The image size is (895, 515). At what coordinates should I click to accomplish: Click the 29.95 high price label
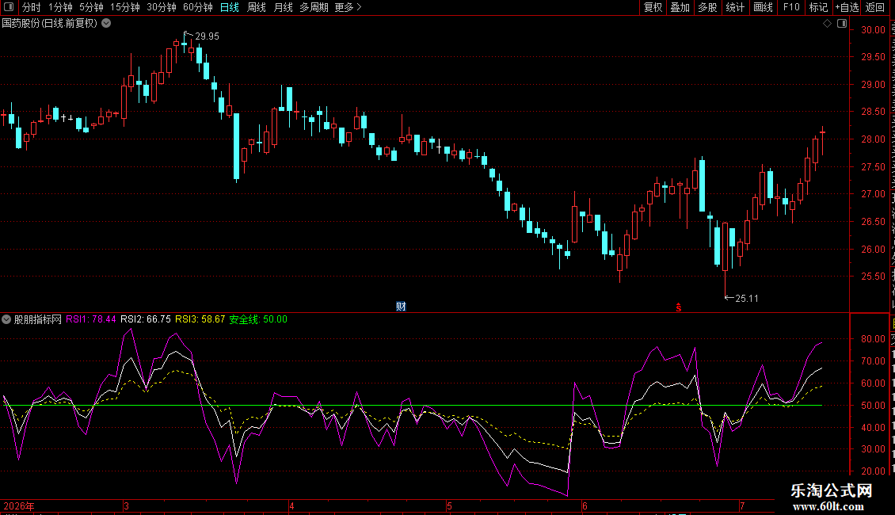[207, 36]
